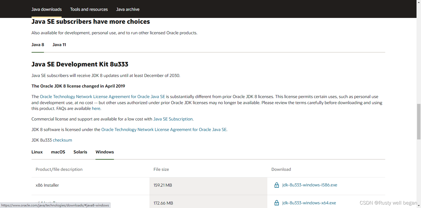Click scrollbar up arrow at top
This screenshot has height=208, width=421.
pyautogui.click(x=419, y=2)
